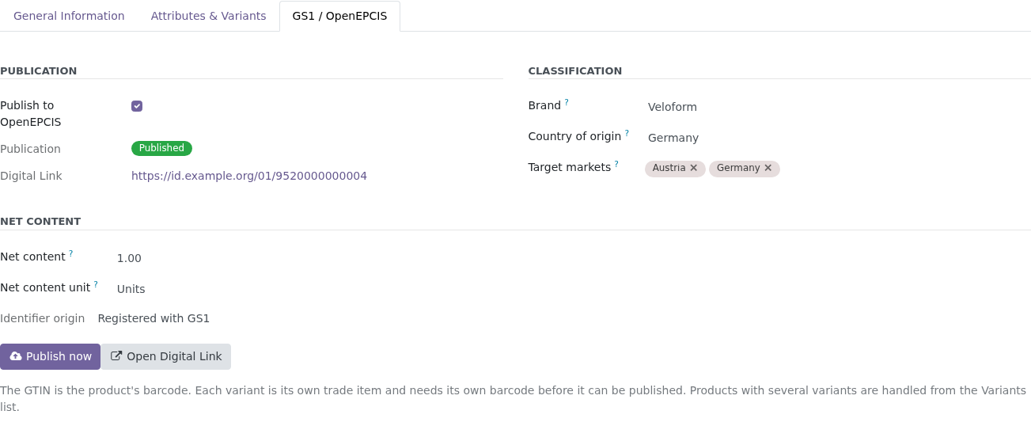Image resolution: width=1031 pixels, height=441 pixels.
Task: Toggle the Publish to OpenEPCIS checkbox
Action: [137, 106]
